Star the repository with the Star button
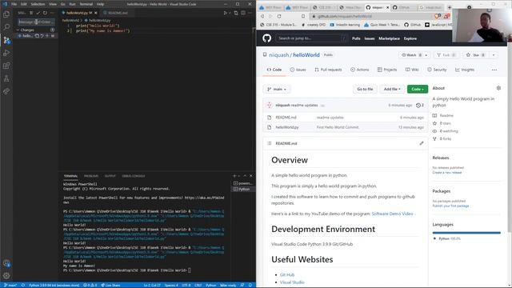Screen dimensions: 512x288 (x=475, y=55)
